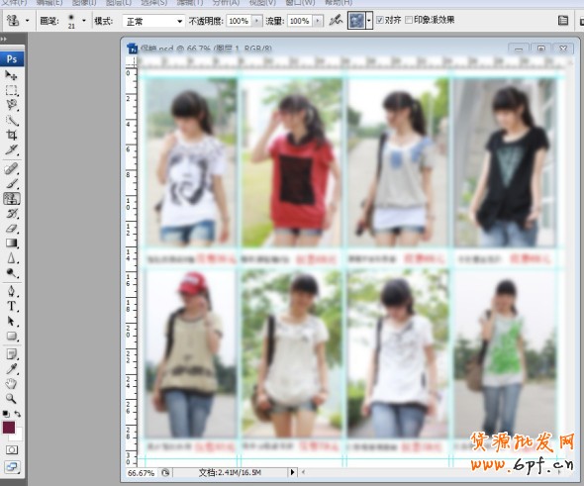Screen dimensions: 584x486
Task: Expand the 不透明度 opacity slider arrow
Action: pos(256,21)
